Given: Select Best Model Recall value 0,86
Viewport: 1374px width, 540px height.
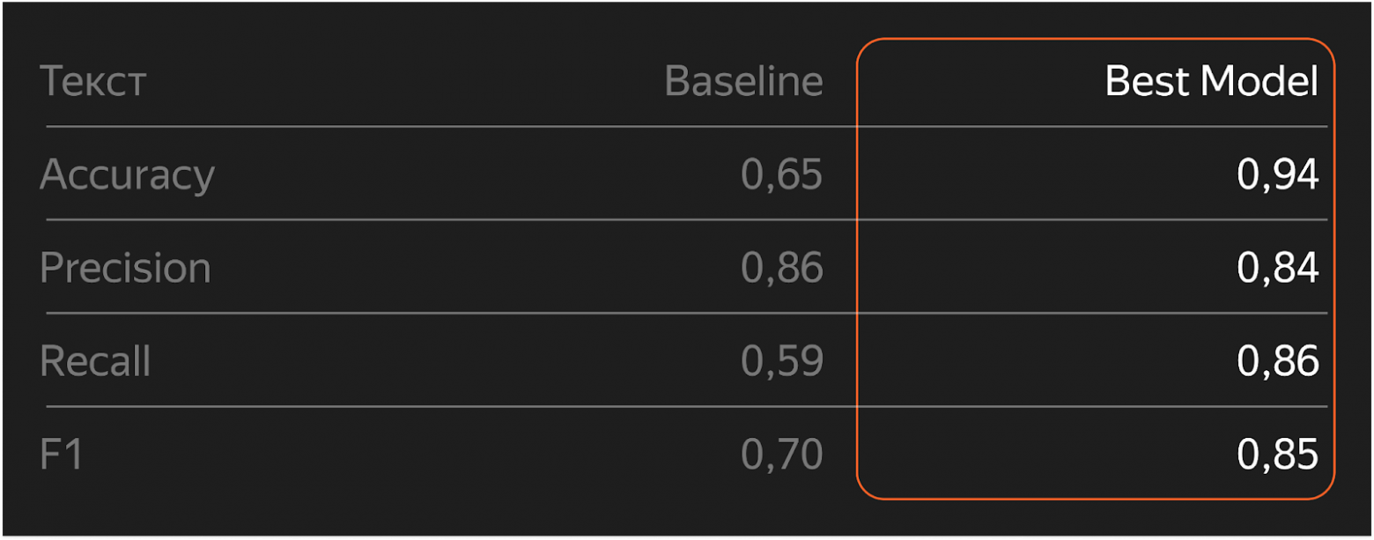Looking at the screenshot, I should point(1277,362).
